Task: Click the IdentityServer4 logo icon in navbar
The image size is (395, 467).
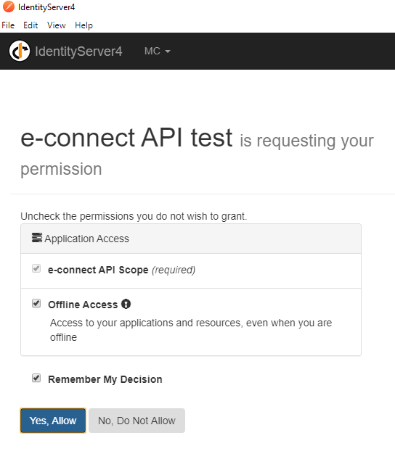Action: [20, 51]
